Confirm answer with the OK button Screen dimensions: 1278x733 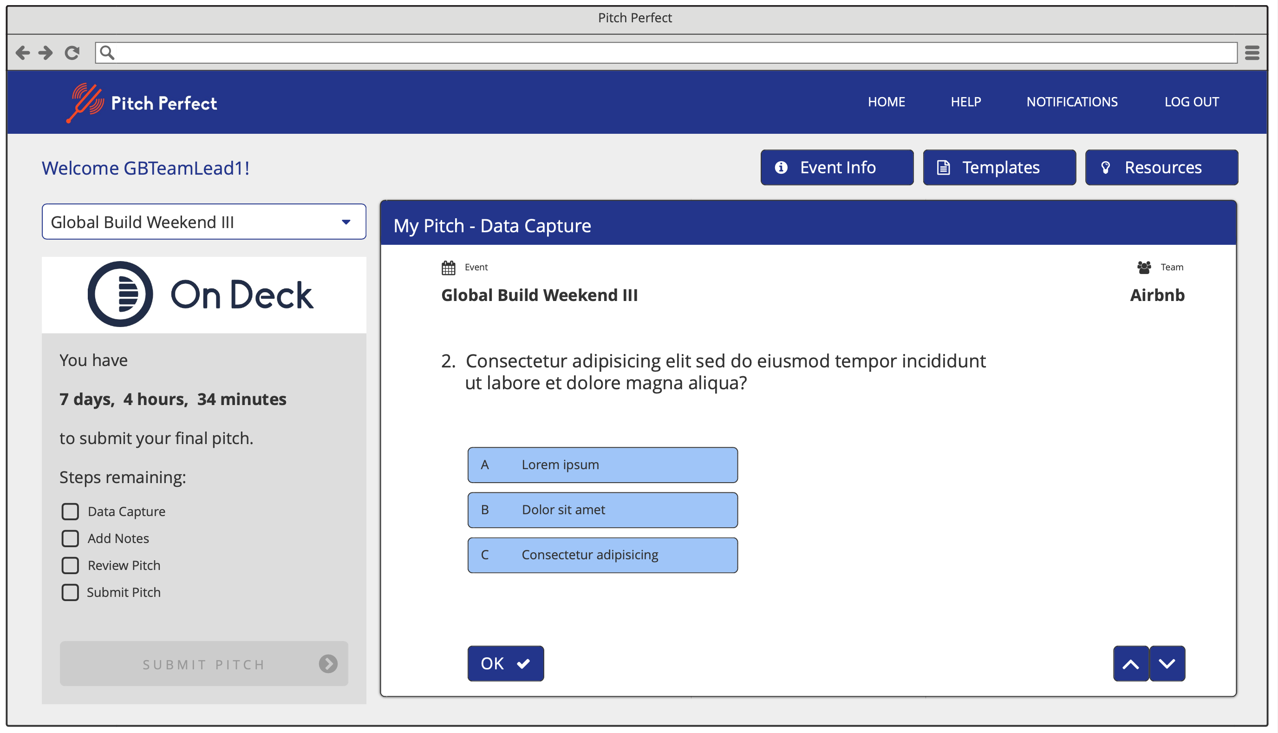coord(505,663)
